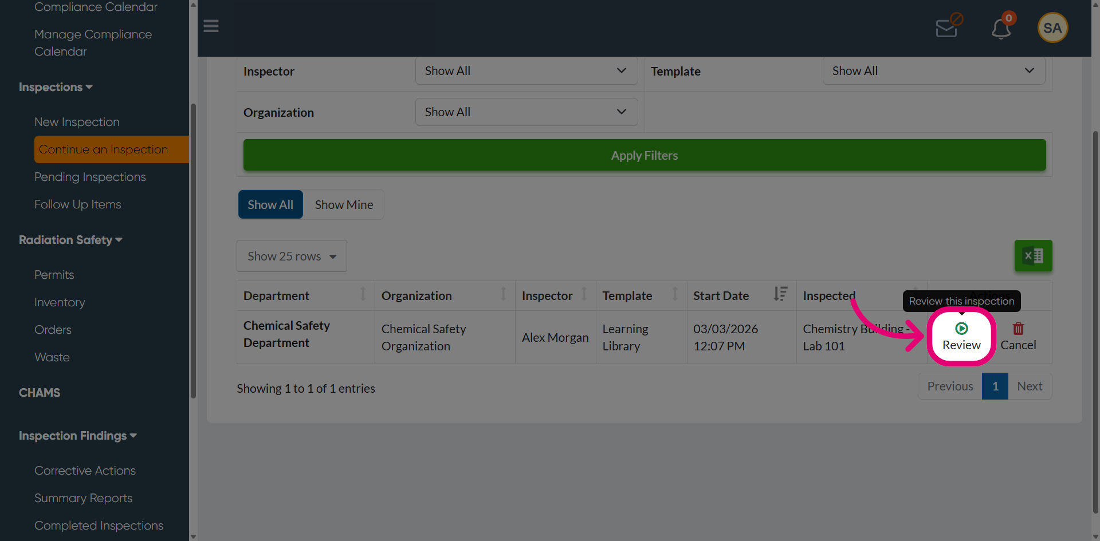Open Corrective Actions

(x=85, y=471)
